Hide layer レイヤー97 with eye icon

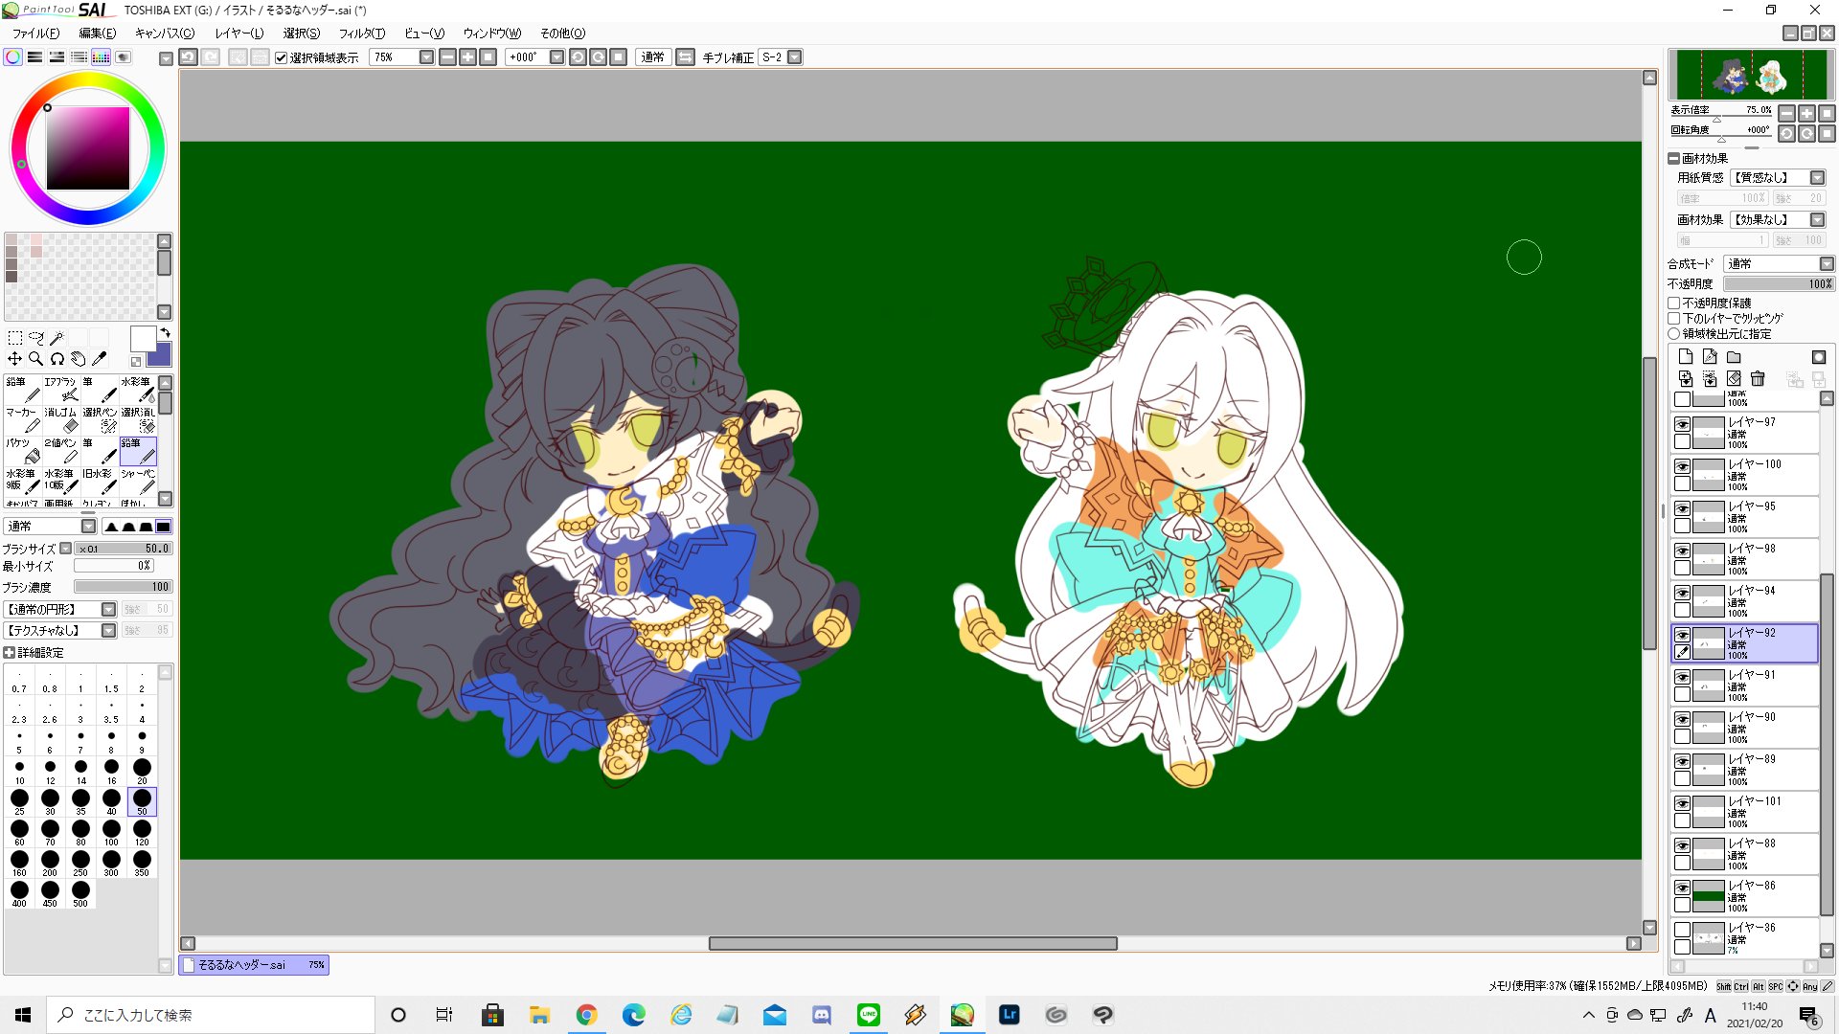point(1682,424)
